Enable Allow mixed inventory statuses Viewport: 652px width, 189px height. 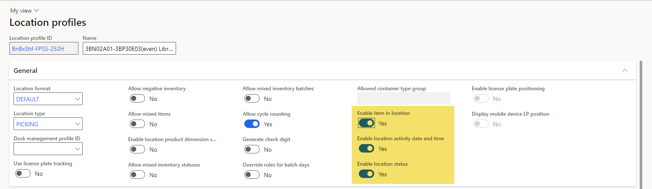[137, 175]
